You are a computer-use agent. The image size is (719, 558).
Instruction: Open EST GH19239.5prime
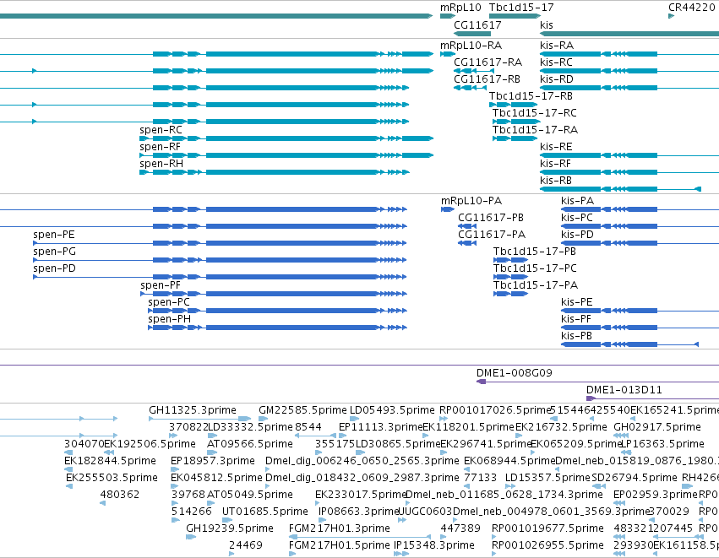(x=230, y=529)
